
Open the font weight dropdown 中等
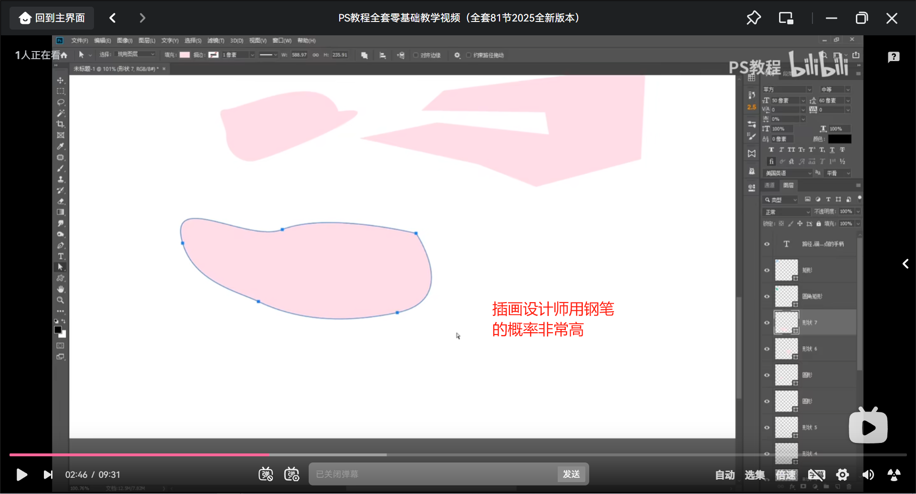pyautogui.click(x=835, y=90)
